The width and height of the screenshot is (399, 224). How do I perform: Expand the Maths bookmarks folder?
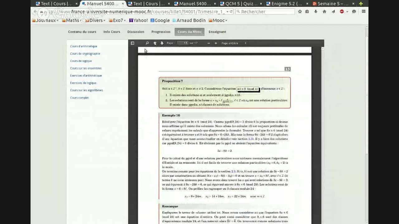72,21
